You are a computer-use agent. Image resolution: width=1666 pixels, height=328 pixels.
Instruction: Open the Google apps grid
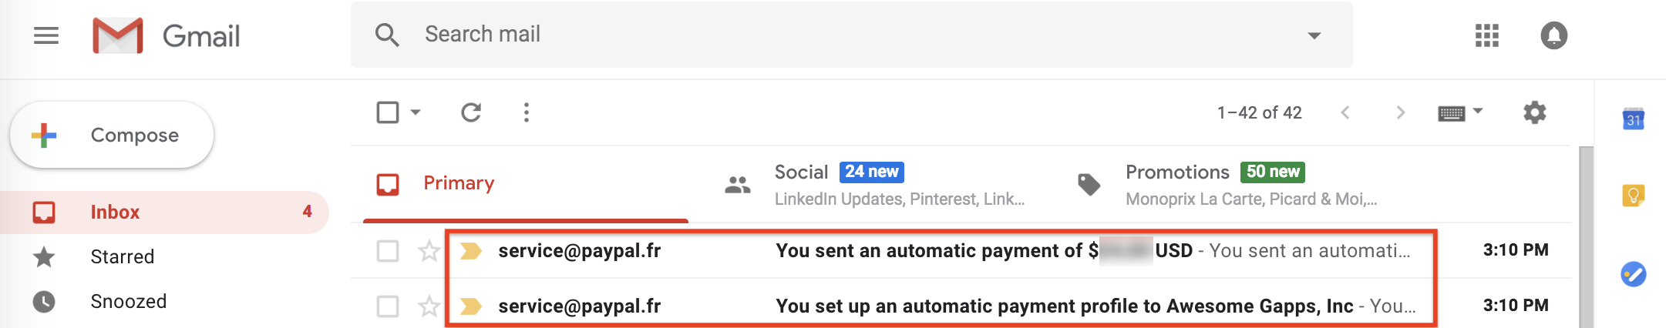tap(1486, 35)
